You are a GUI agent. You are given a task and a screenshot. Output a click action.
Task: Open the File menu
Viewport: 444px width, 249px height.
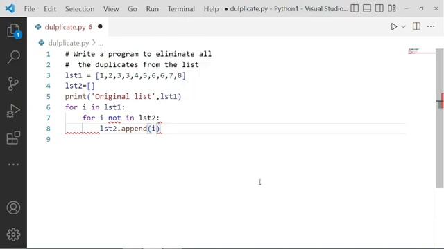click(29, 9)
